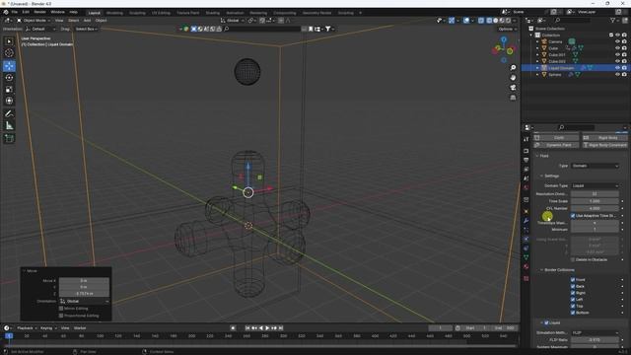Hide Liquid Domain with its eye icon
The width and height of the screenshot is (631, 355).
(x=617, y=68)
